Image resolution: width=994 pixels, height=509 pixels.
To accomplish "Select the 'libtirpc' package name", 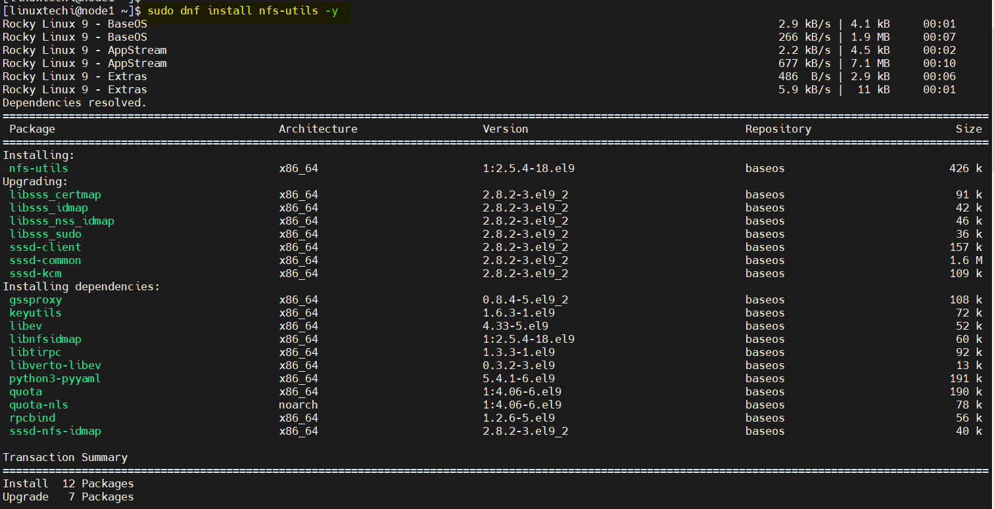I will (x=35, y=353).
